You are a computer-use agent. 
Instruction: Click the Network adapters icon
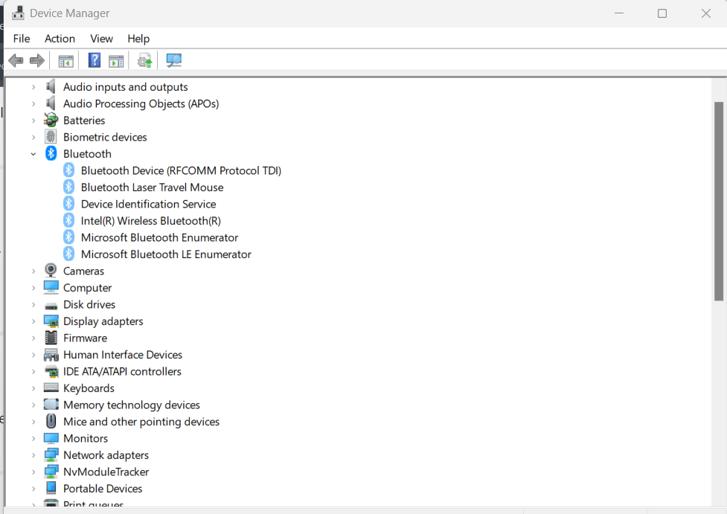51,454
